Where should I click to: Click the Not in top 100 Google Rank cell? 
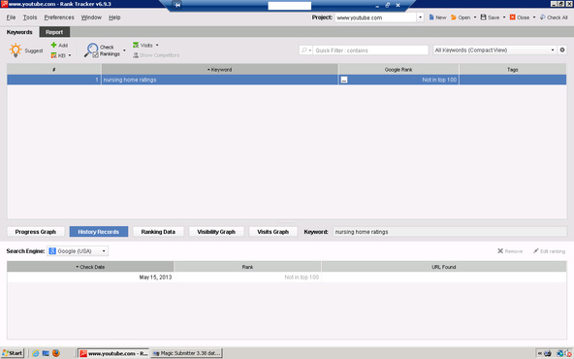(x=399, y=80)
